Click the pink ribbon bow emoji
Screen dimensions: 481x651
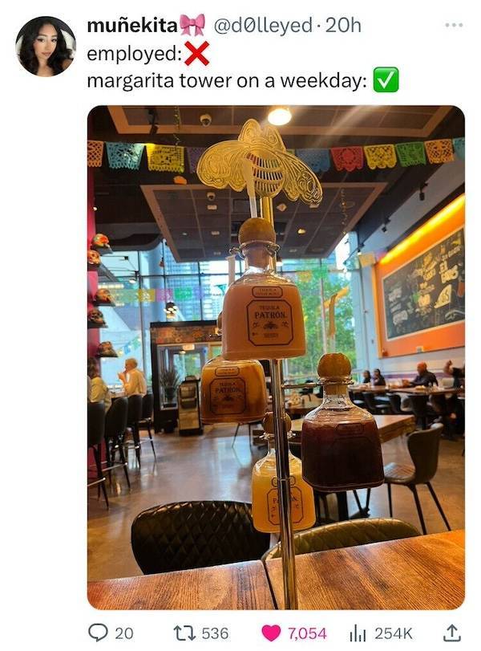coord(192,25)
